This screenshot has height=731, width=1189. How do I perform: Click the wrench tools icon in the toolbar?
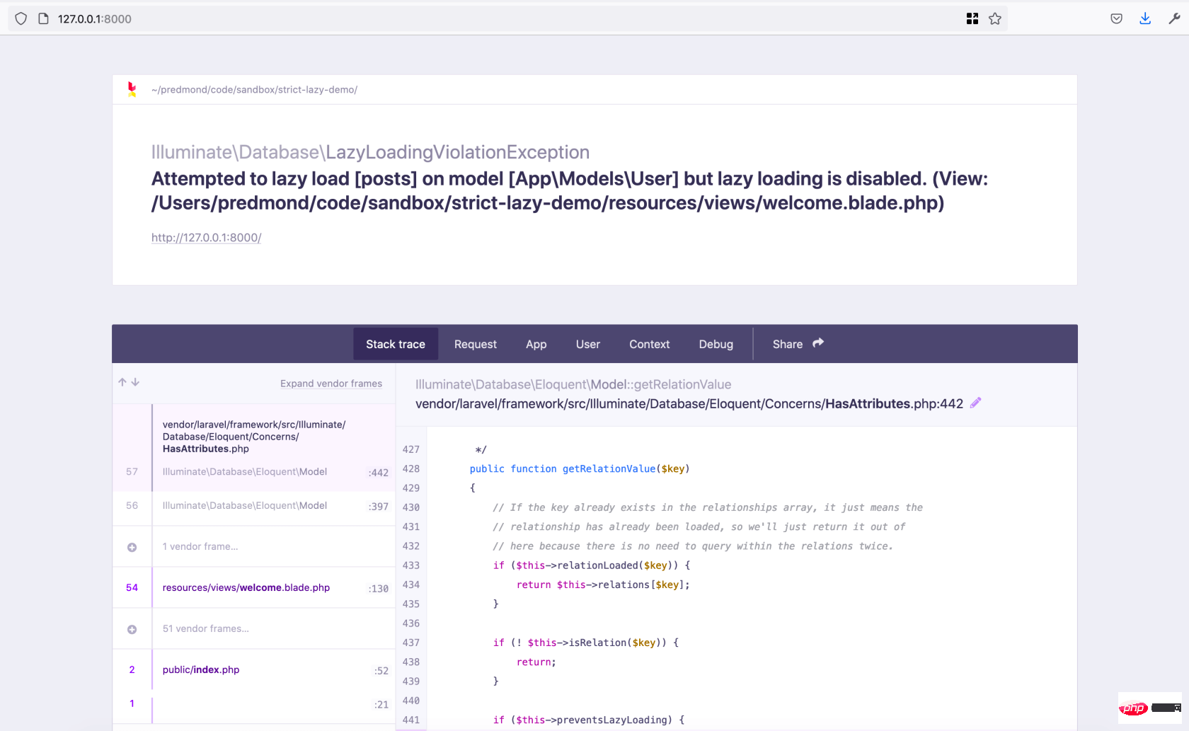click(x=1176, y=18)
